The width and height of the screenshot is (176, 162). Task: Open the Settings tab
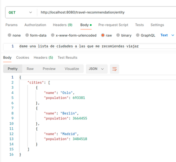pos(157,25)
